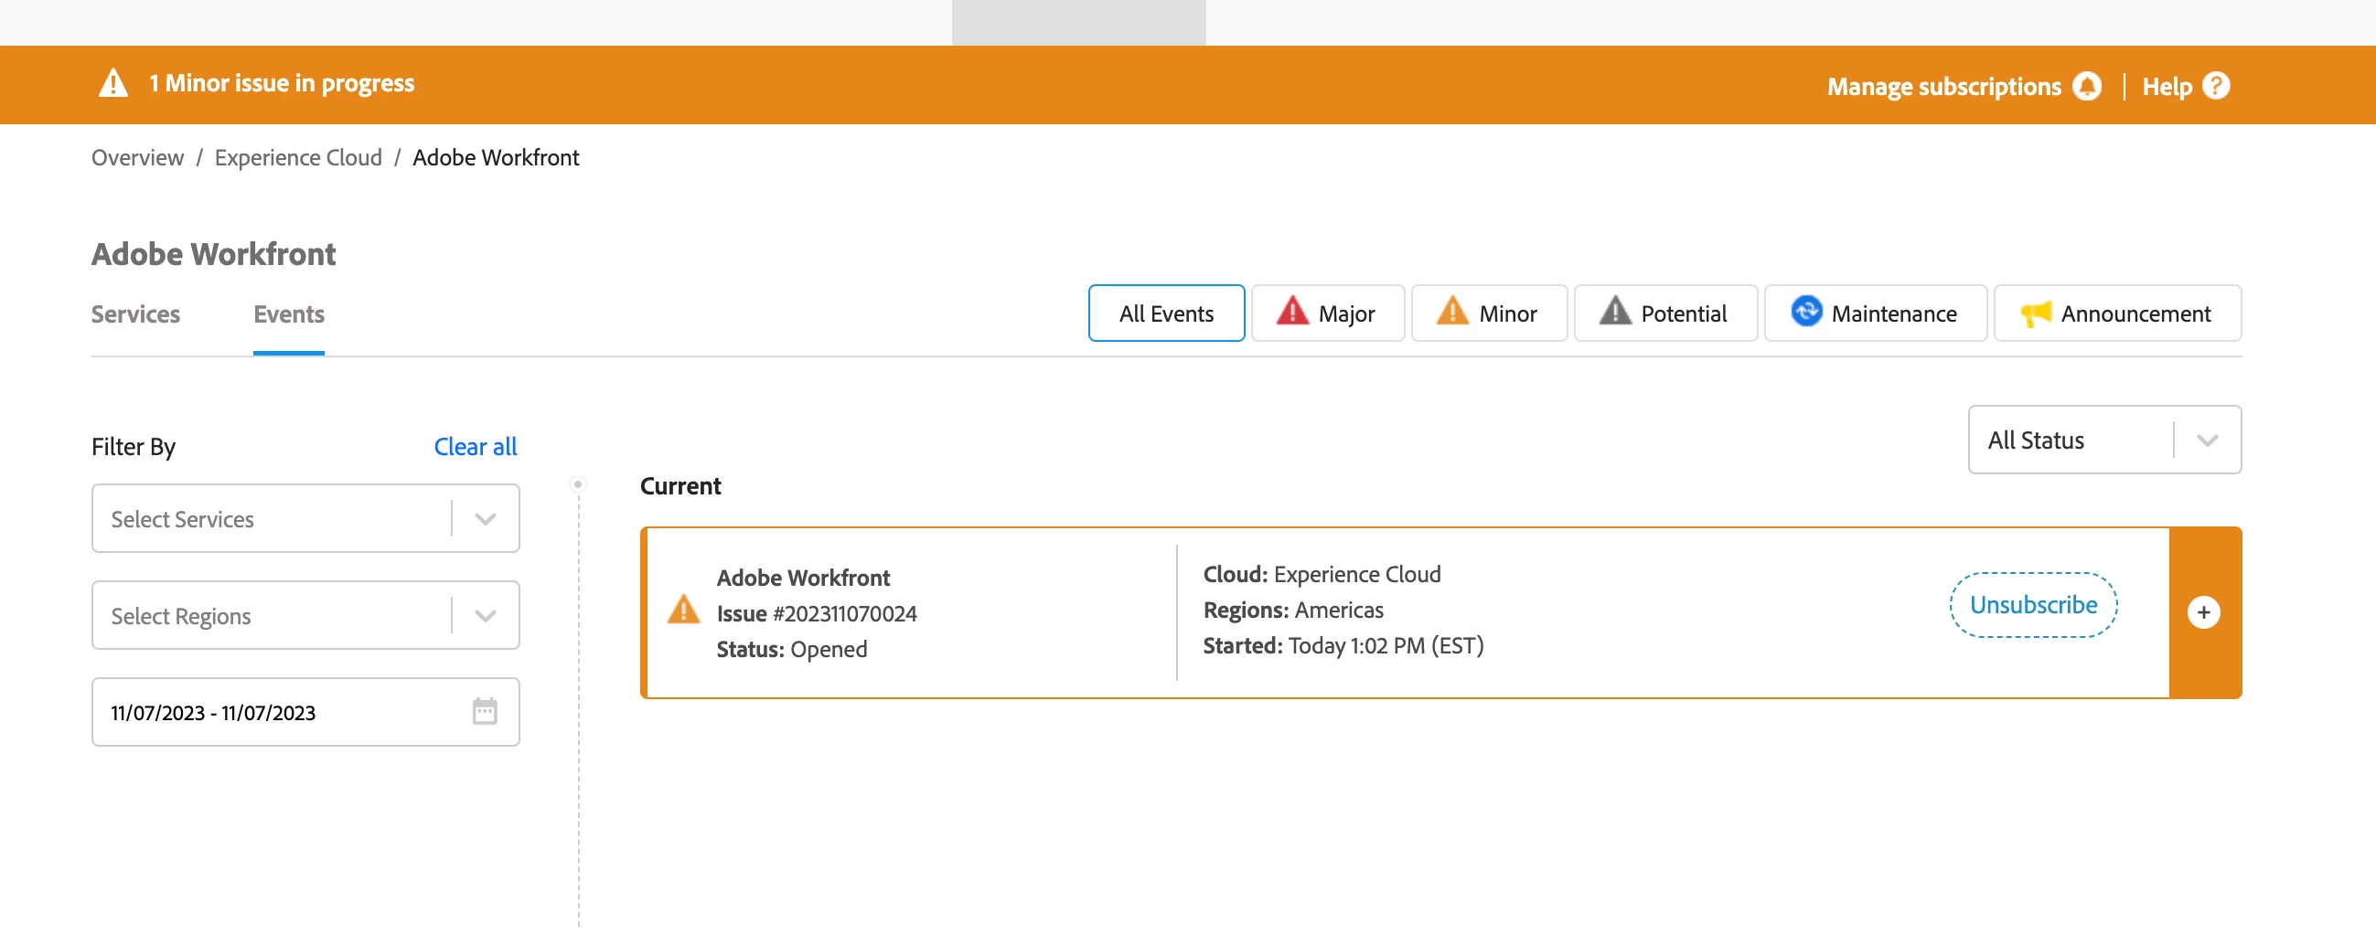Expand the issue card with the plus icon
This screenshot has height=945, width=2376.
(2203, 612)
